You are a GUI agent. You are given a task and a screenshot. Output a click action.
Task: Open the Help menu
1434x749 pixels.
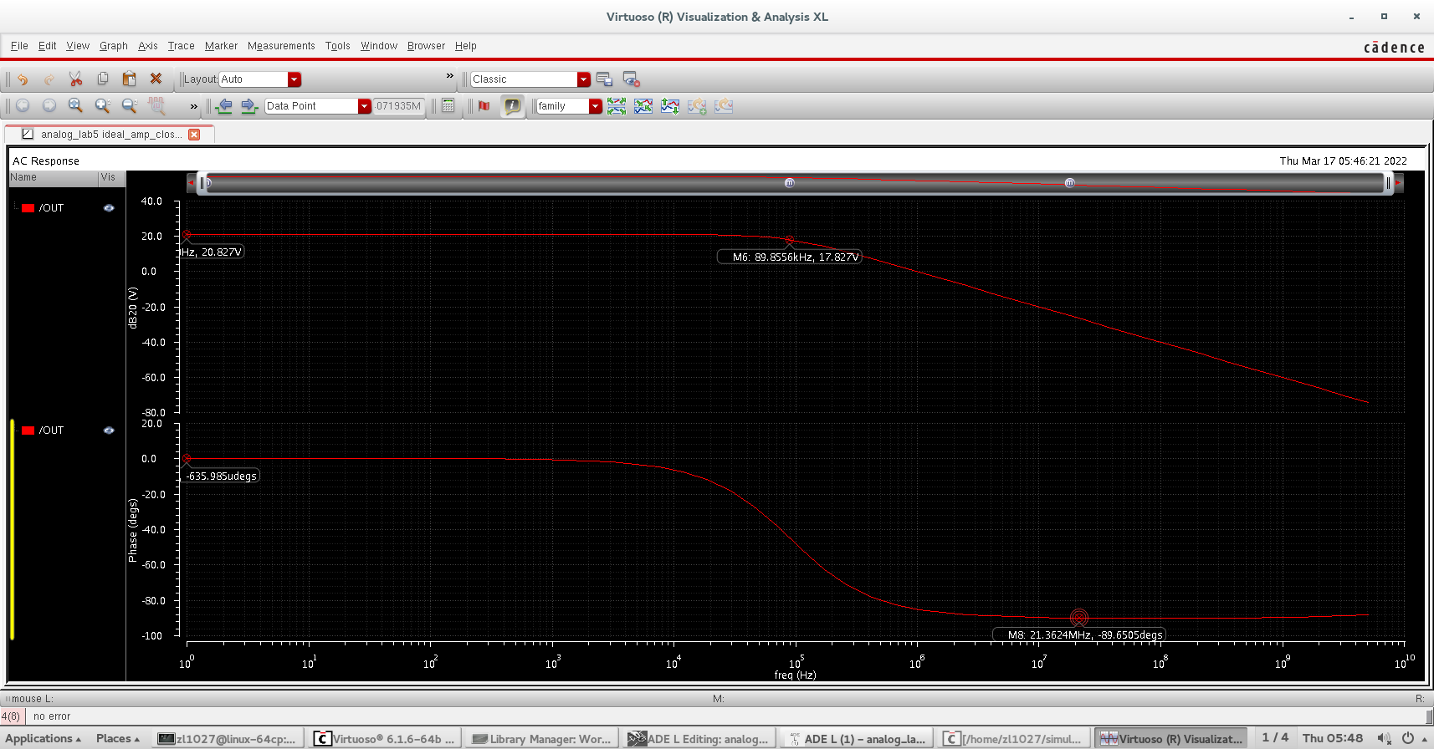click(466, 46)
